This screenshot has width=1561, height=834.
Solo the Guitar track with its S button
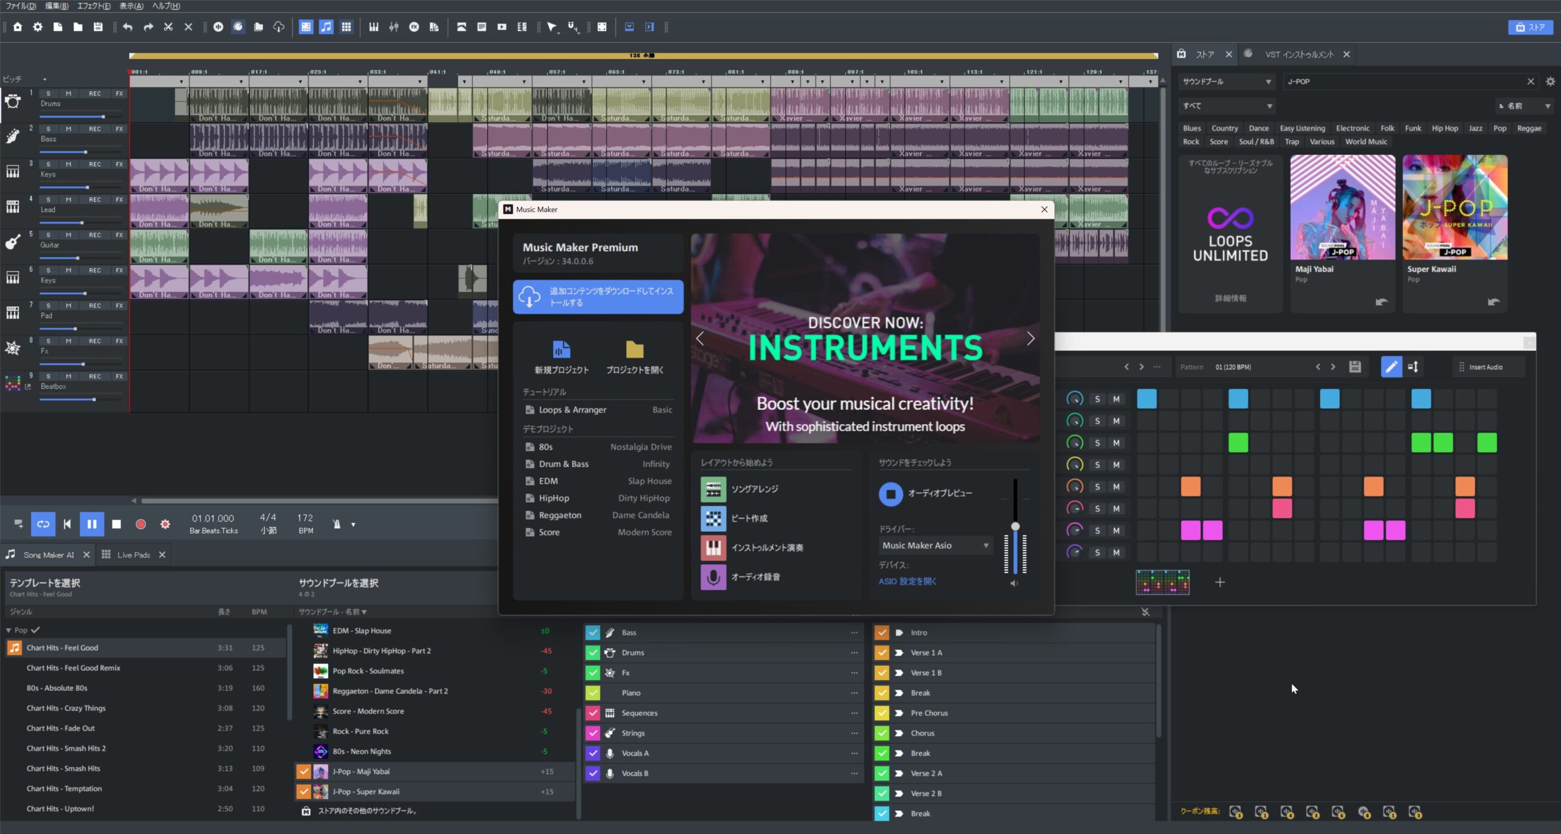48,235
